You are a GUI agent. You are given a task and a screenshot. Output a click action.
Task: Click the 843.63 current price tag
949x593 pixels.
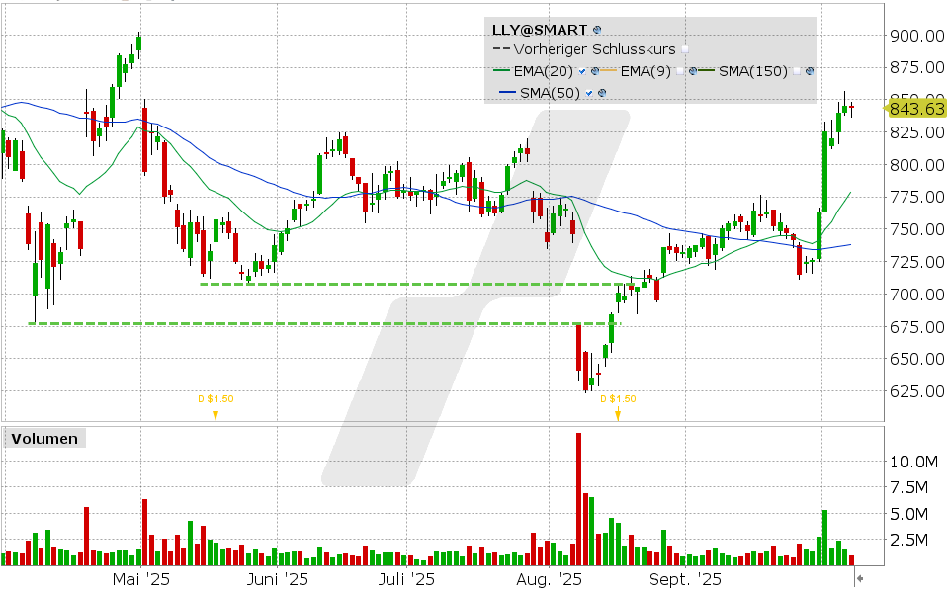pyautogui.click(x=915, y=108)
